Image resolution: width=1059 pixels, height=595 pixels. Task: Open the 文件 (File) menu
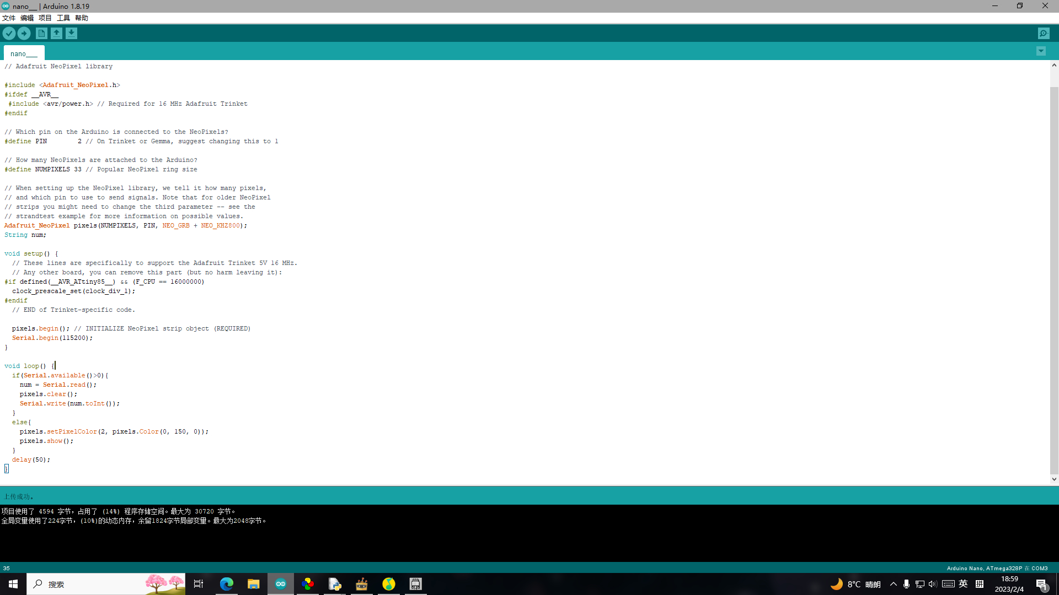click(9, 18)
